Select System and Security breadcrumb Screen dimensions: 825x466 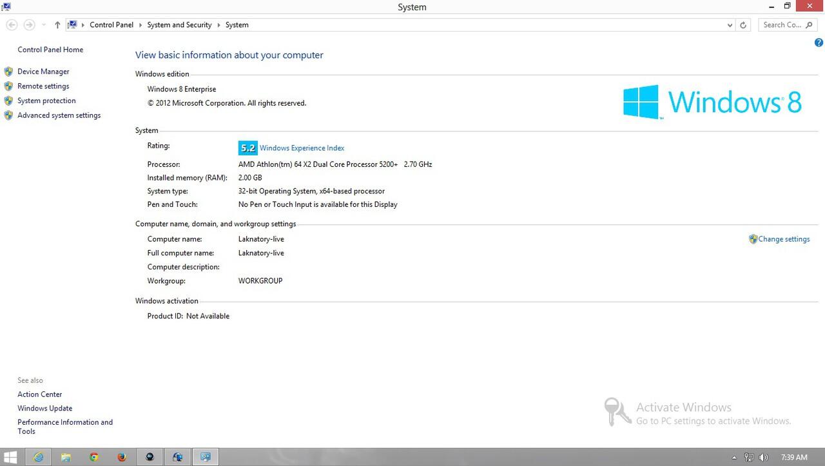coord(179,24)
